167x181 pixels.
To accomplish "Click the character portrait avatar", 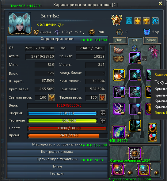I will (x=20, y=23).
